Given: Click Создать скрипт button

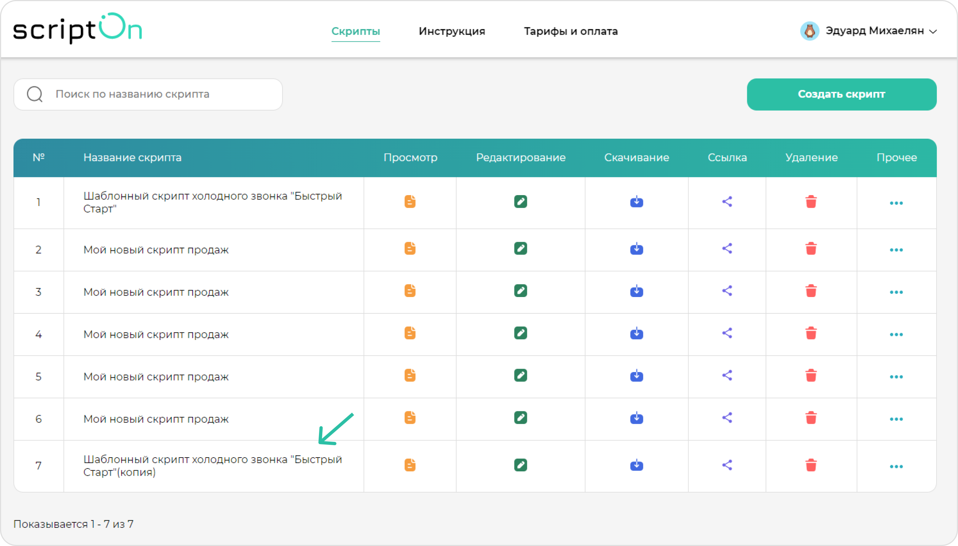Looking at the screenshot, I should click(x=841, y=94).
